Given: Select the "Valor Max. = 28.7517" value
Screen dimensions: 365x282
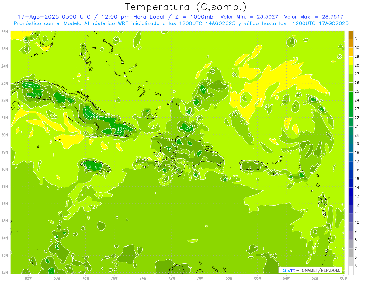Looking at the screenshot, I should tap(314, 17).
